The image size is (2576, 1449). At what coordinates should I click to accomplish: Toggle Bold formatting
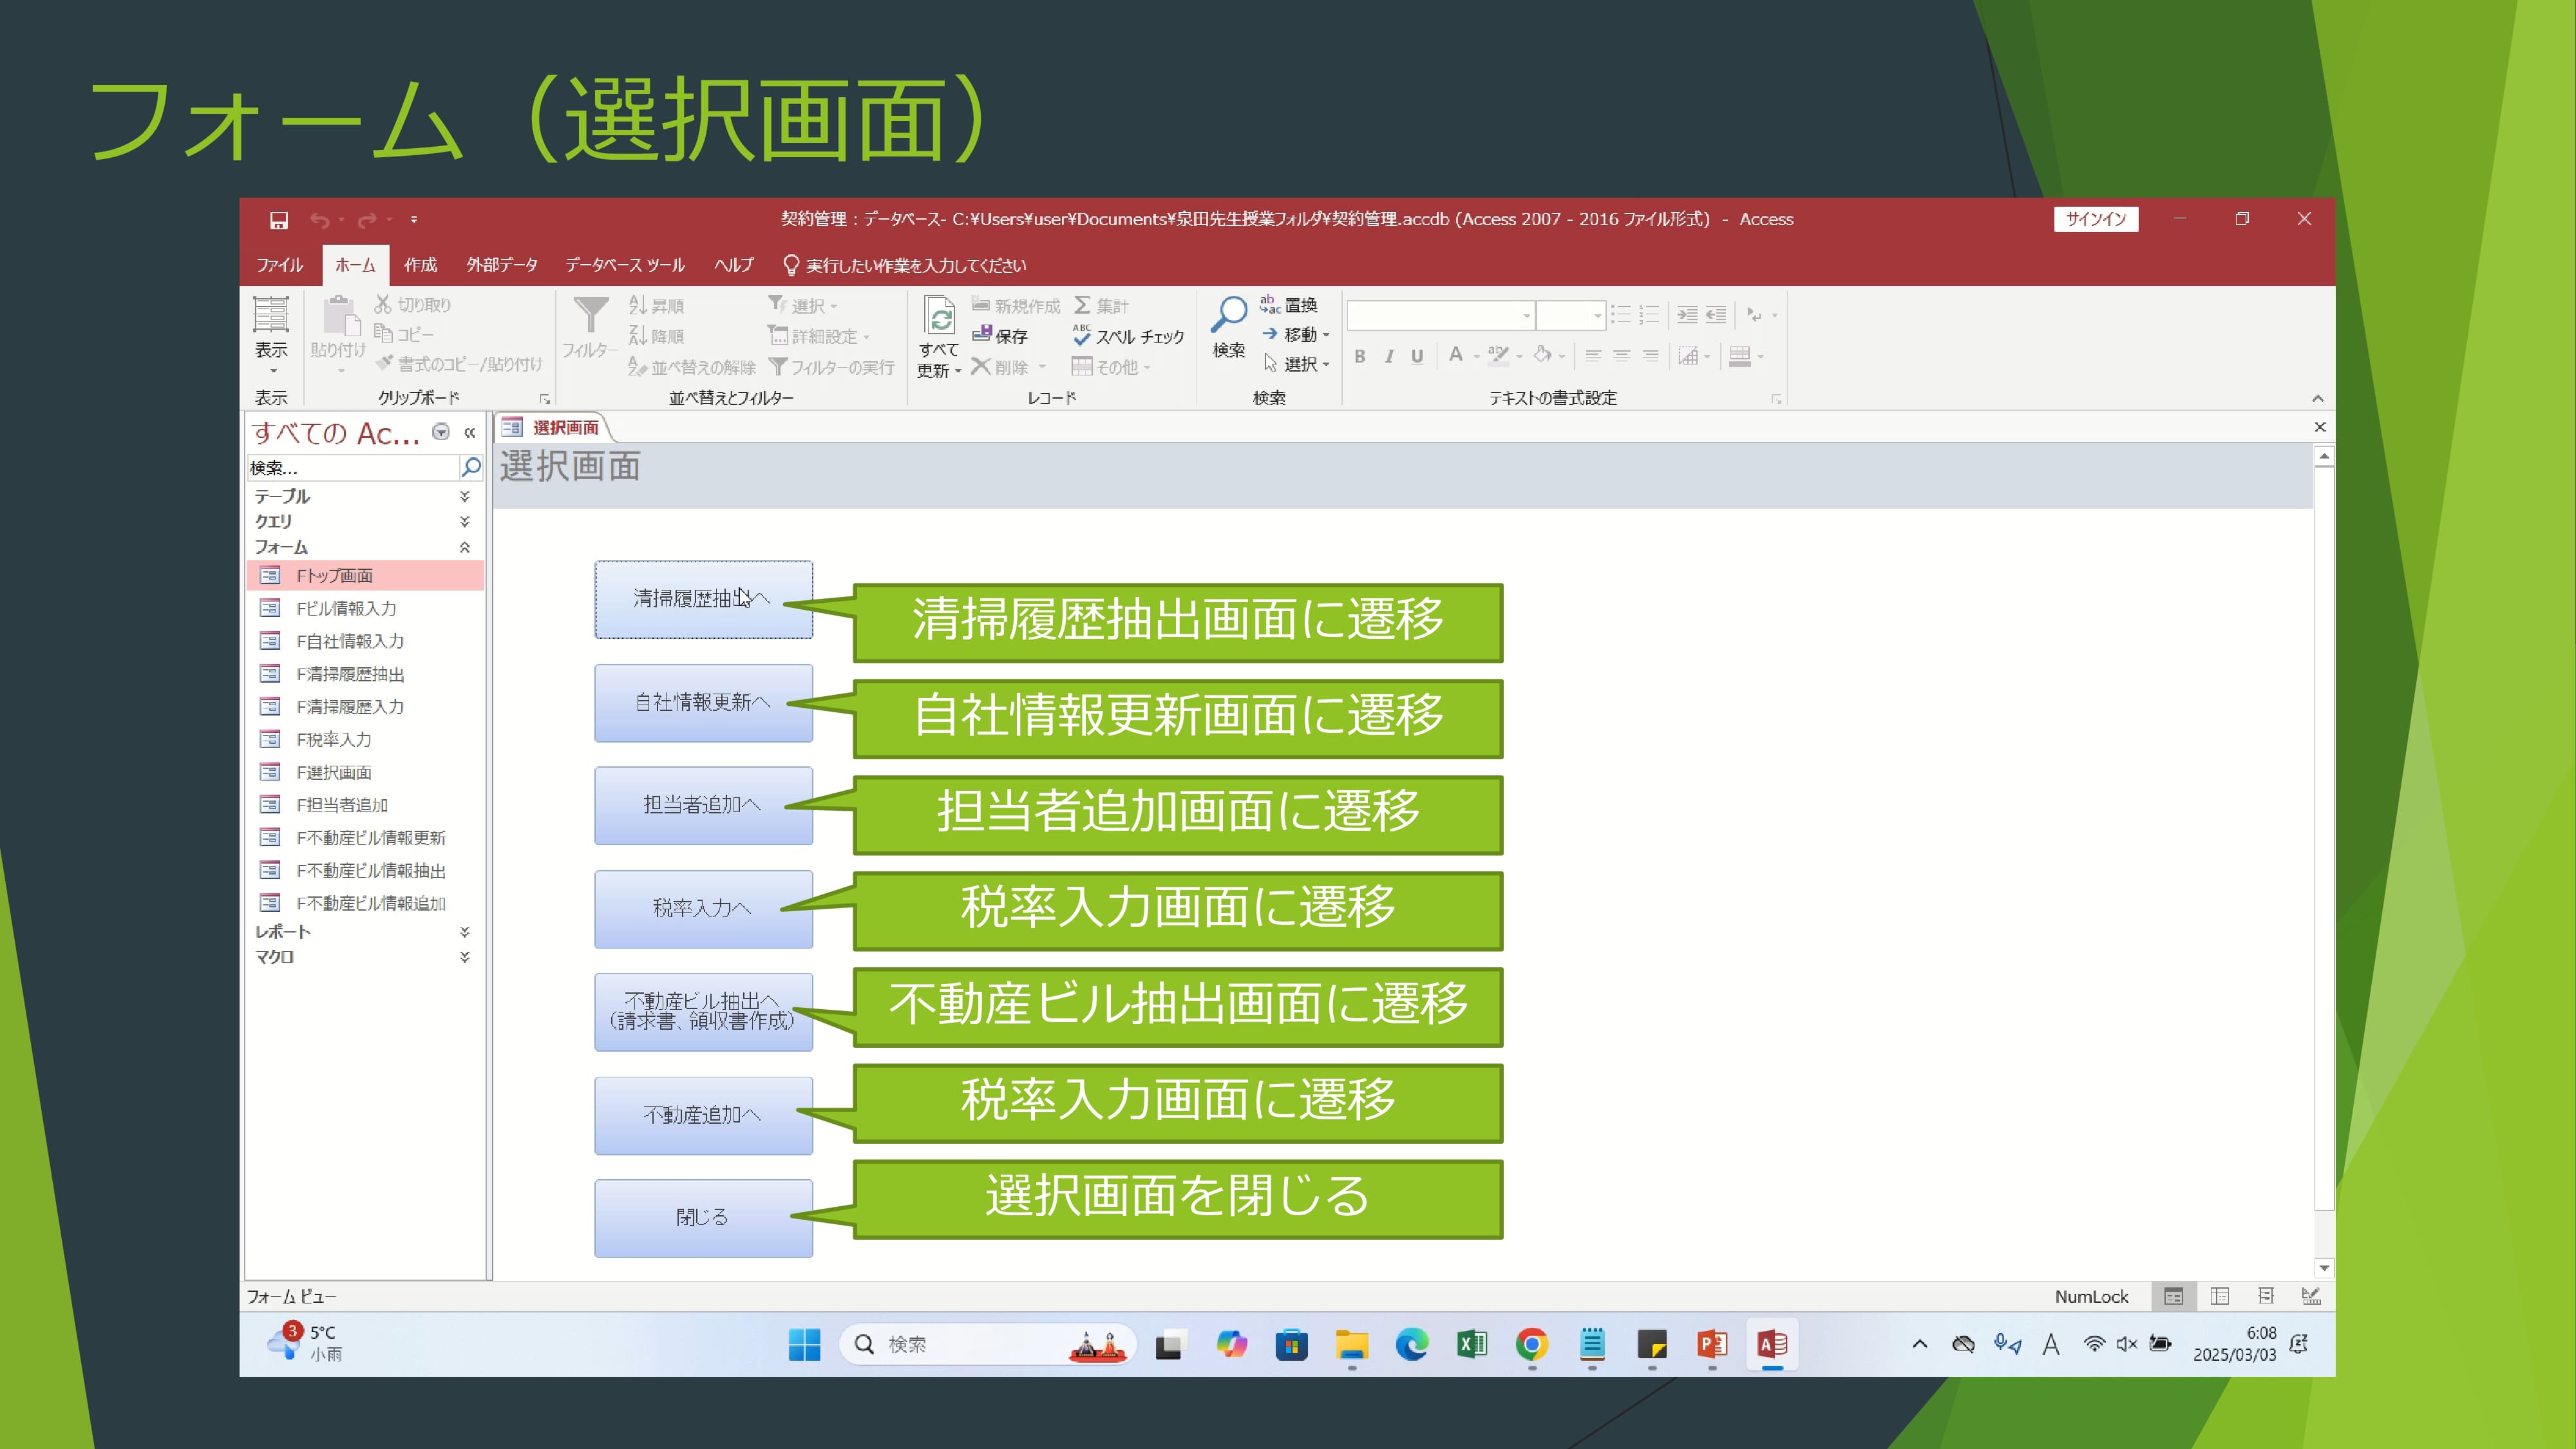pos(1360,356)
